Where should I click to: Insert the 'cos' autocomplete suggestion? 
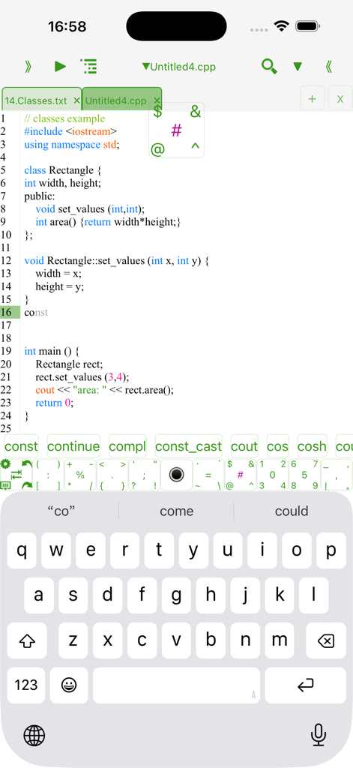point(277,446)
